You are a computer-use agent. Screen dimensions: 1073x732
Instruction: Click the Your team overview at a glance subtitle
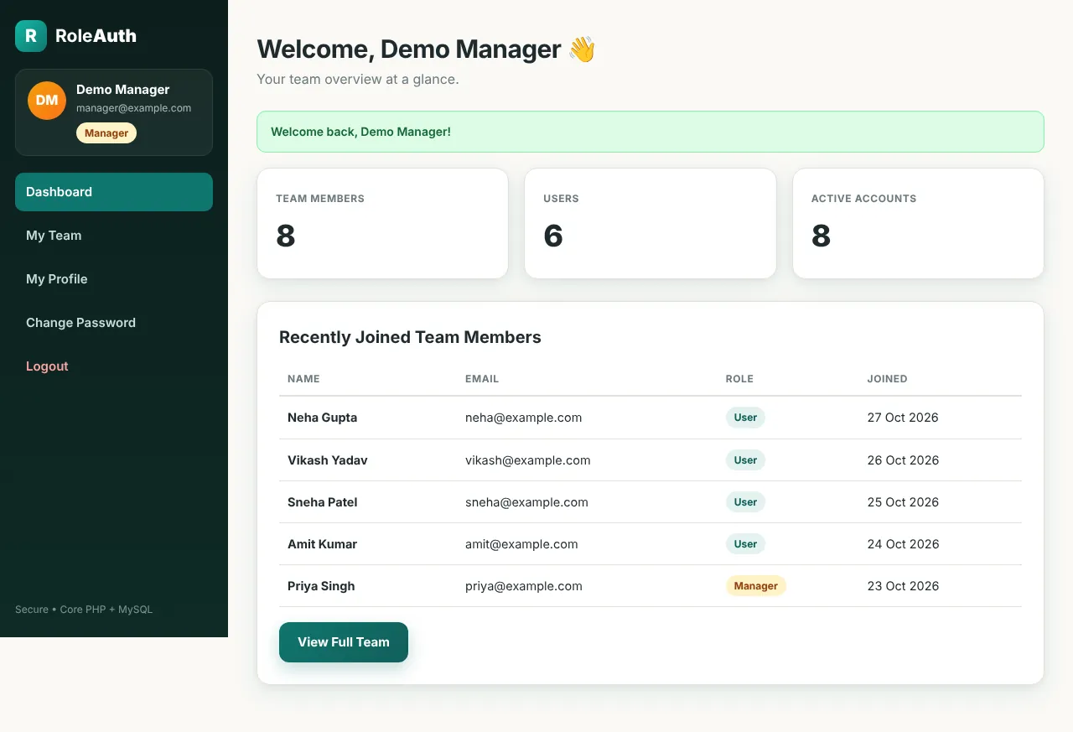(x=358, y=80)
